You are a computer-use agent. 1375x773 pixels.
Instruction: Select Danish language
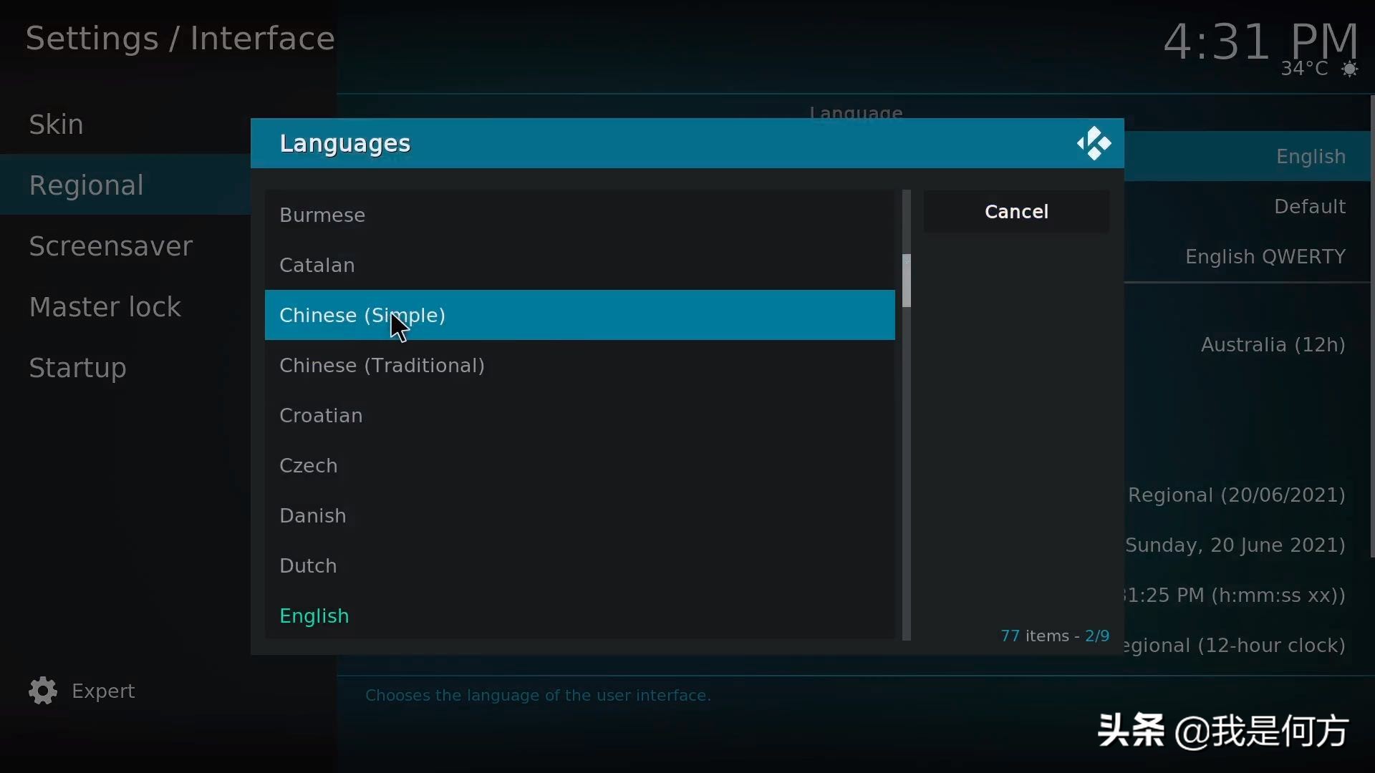[579, 515]
